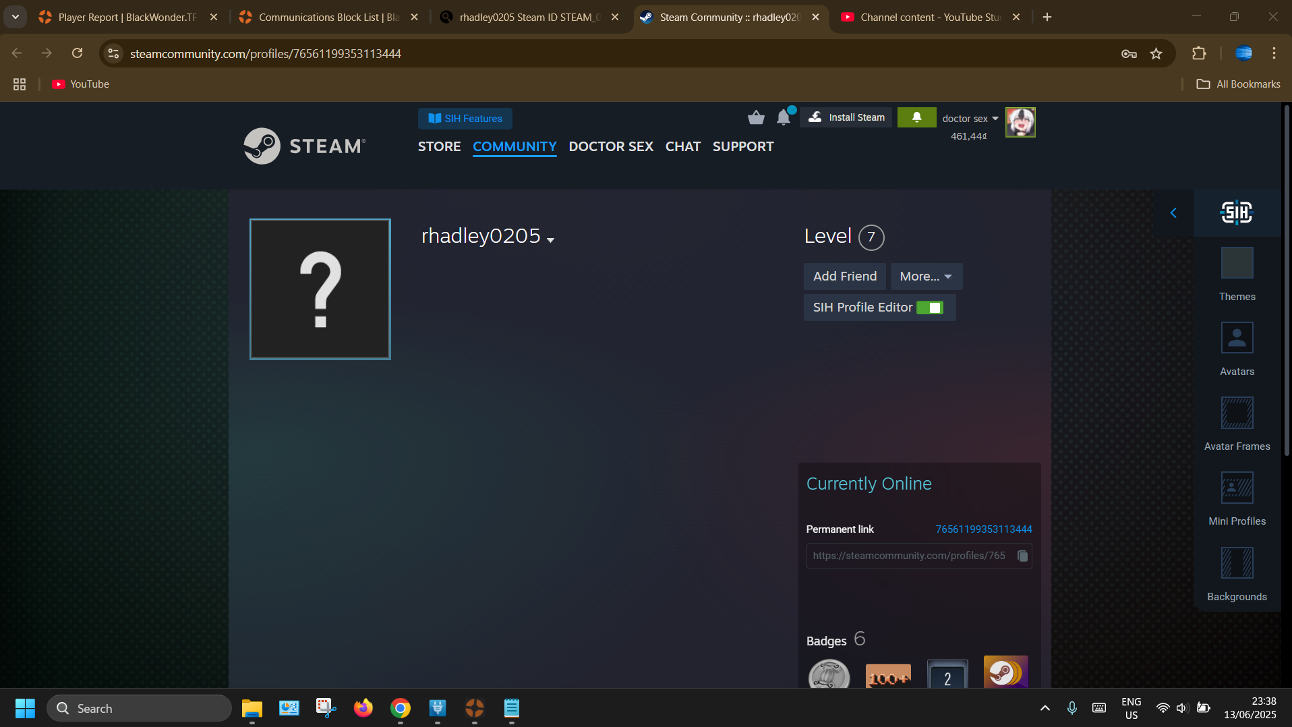This screenshot has width=1292, height=727.
Task: Open the SUPPORT menu
Action: [x=743, y=146]
